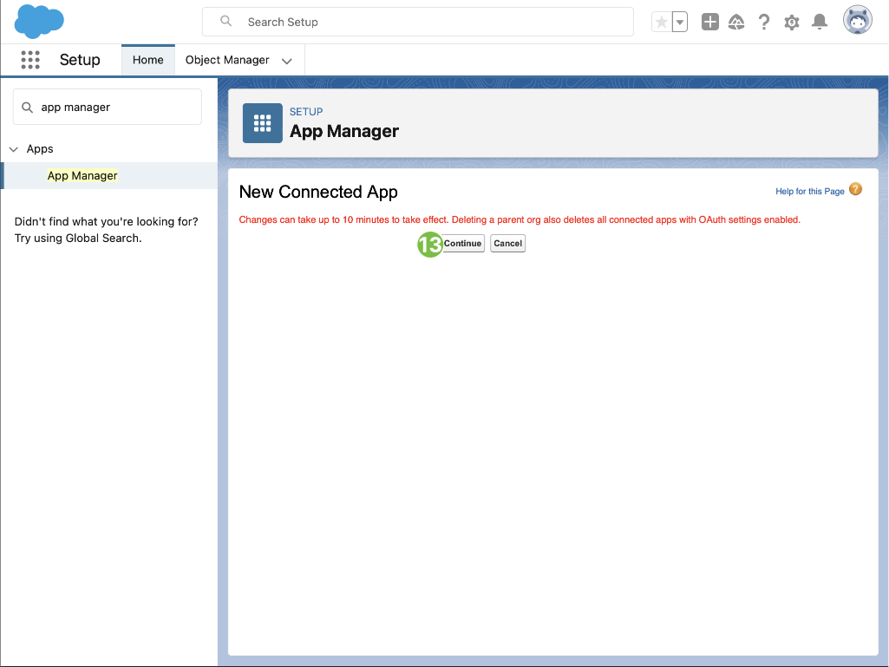Switch to the Object Manager tab
889x667 pixels.
[x=227, y=60]
